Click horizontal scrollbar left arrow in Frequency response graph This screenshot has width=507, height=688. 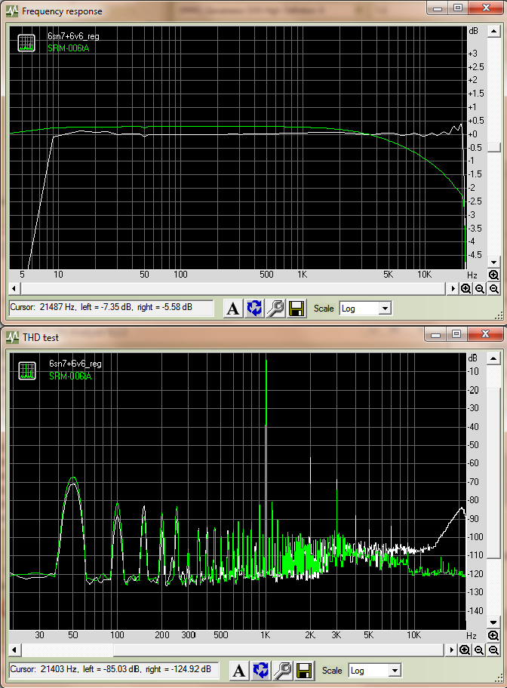tap(14, 289)
